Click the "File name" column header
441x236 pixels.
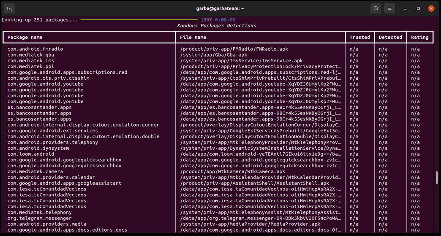pos(193,37)
